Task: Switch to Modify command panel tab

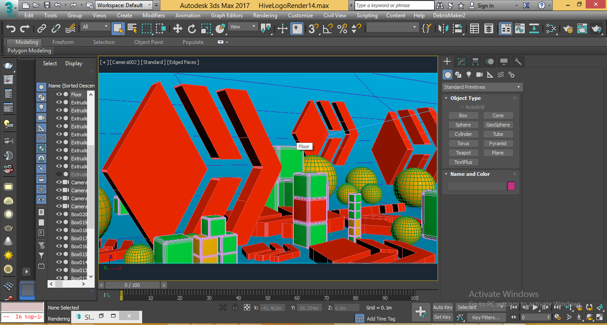Action: 461,61
